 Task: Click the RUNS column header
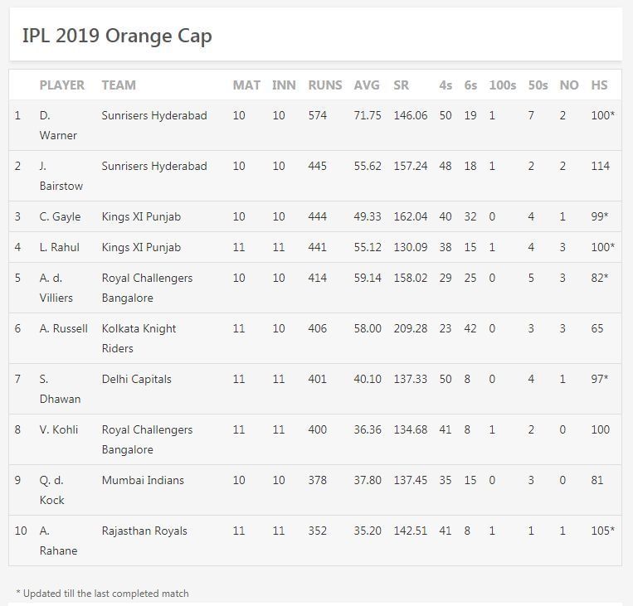coord(324,85)
